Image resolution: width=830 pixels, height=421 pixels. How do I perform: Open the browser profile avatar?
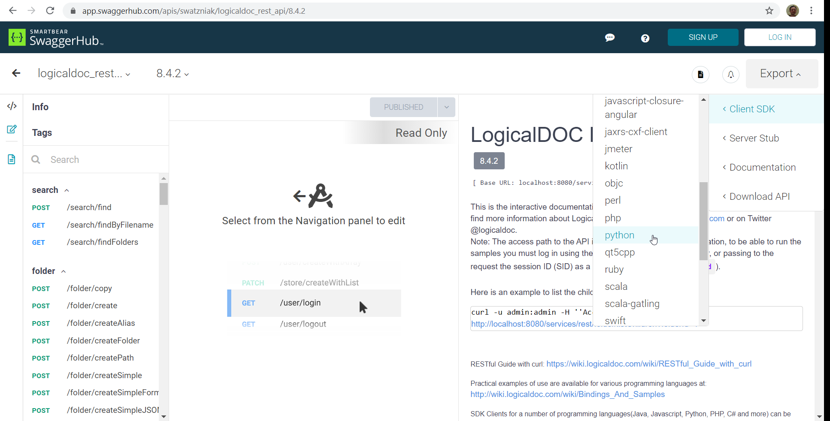point(792,11)
